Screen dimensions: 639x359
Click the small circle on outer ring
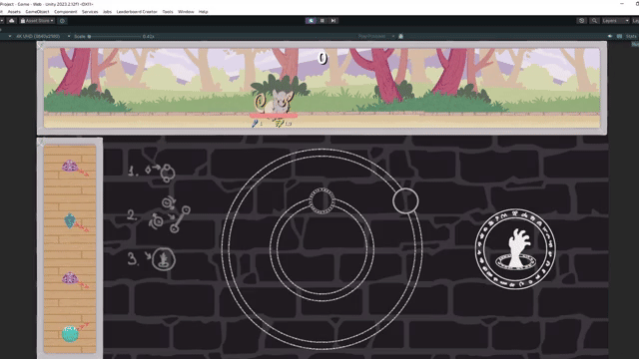pyautogui.click(x=405, y=201)
